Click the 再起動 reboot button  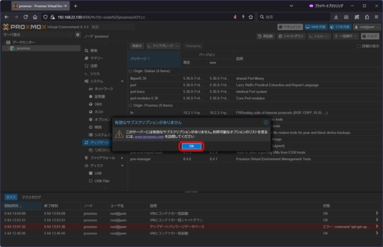point(266,36)
